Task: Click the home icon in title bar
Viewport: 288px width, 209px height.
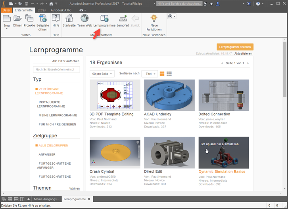Action: [51, 4]
